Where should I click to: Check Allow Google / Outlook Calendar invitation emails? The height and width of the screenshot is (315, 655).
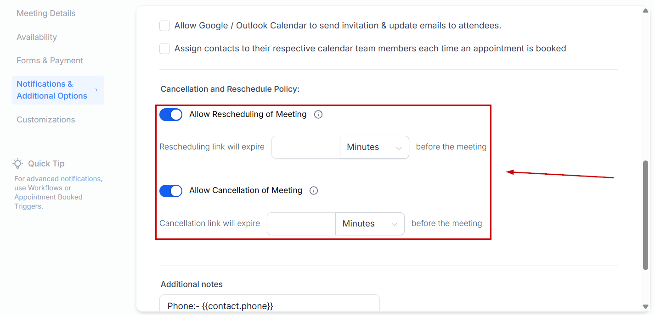point(164,26)
